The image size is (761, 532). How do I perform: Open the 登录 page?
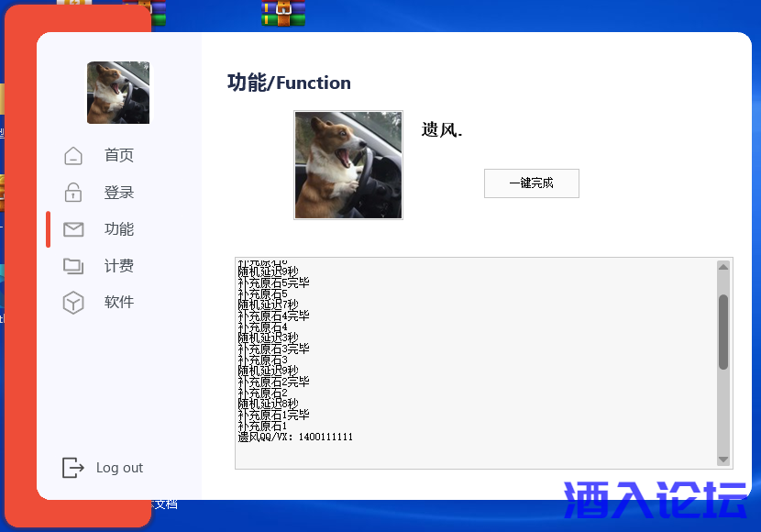pyautogui.click(x=118, y=192)
